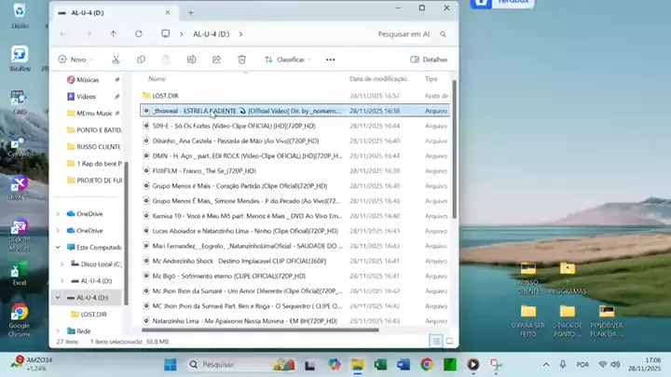Open the Classificar sort dropdown
Image resolution: width=671 pixels, height=377 pixels.
pos(289,59)
